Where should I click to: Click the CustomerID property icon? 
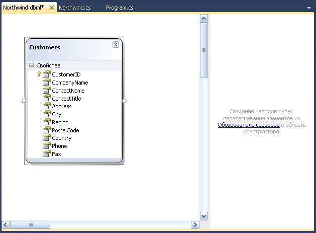(x=47, y=74)
